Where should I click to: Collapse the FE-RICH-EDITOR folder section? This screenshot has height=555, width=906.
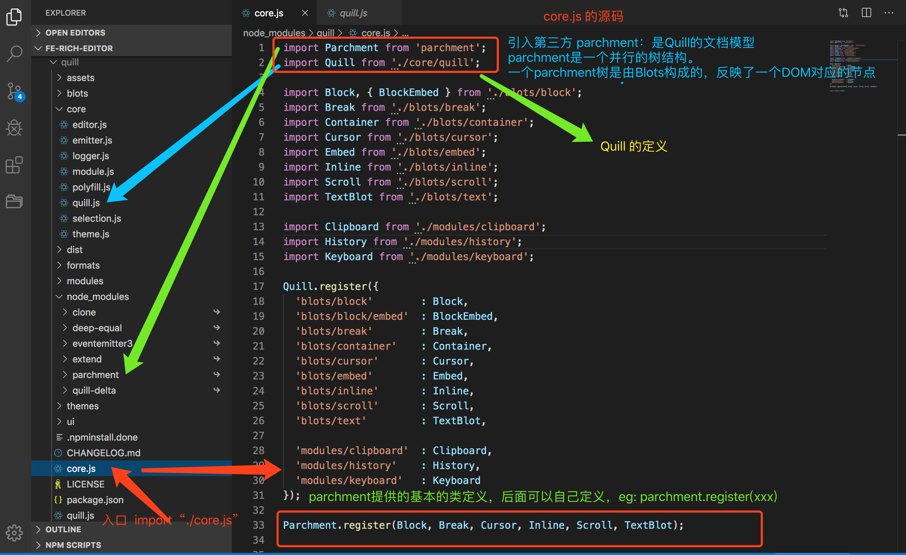79,48
